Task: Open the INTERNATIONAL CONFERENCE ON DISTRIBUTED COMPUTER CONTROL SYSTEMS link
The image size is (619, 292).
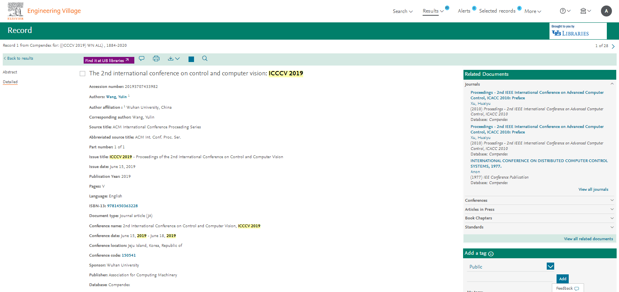Action: click(x=539, y=164)
